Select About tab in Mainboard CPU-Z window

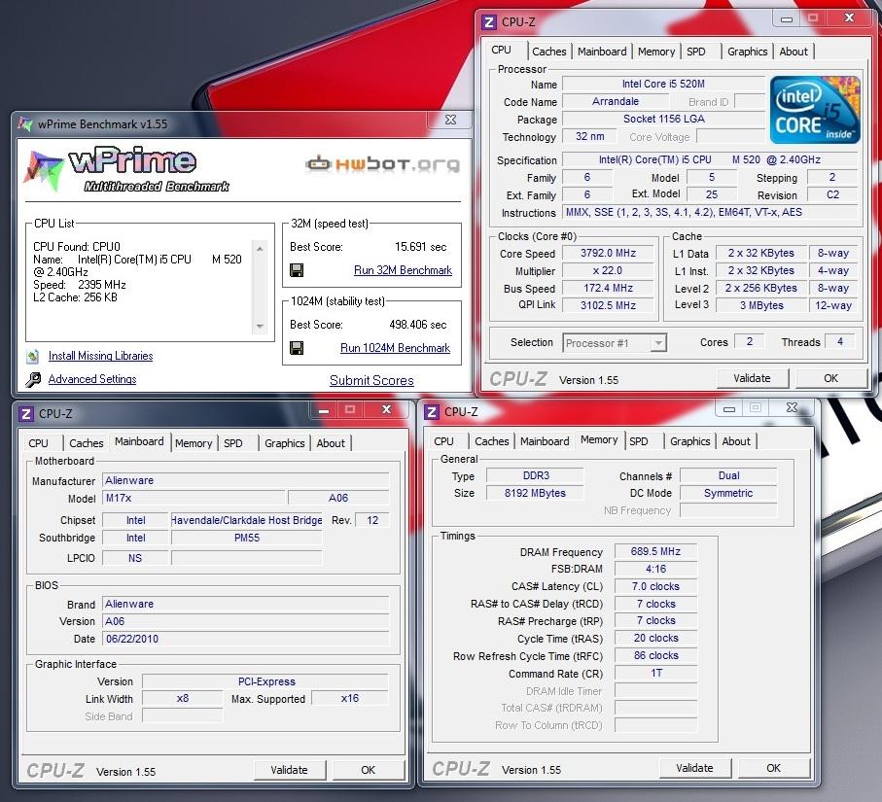[x=331, y=443]
